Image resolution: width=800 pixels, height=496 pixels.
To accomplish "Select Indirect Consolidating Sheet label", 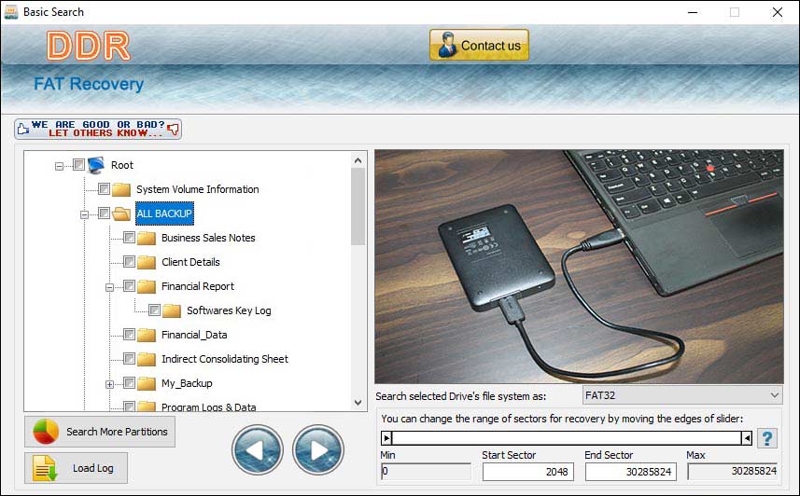I will coord(224,359).
